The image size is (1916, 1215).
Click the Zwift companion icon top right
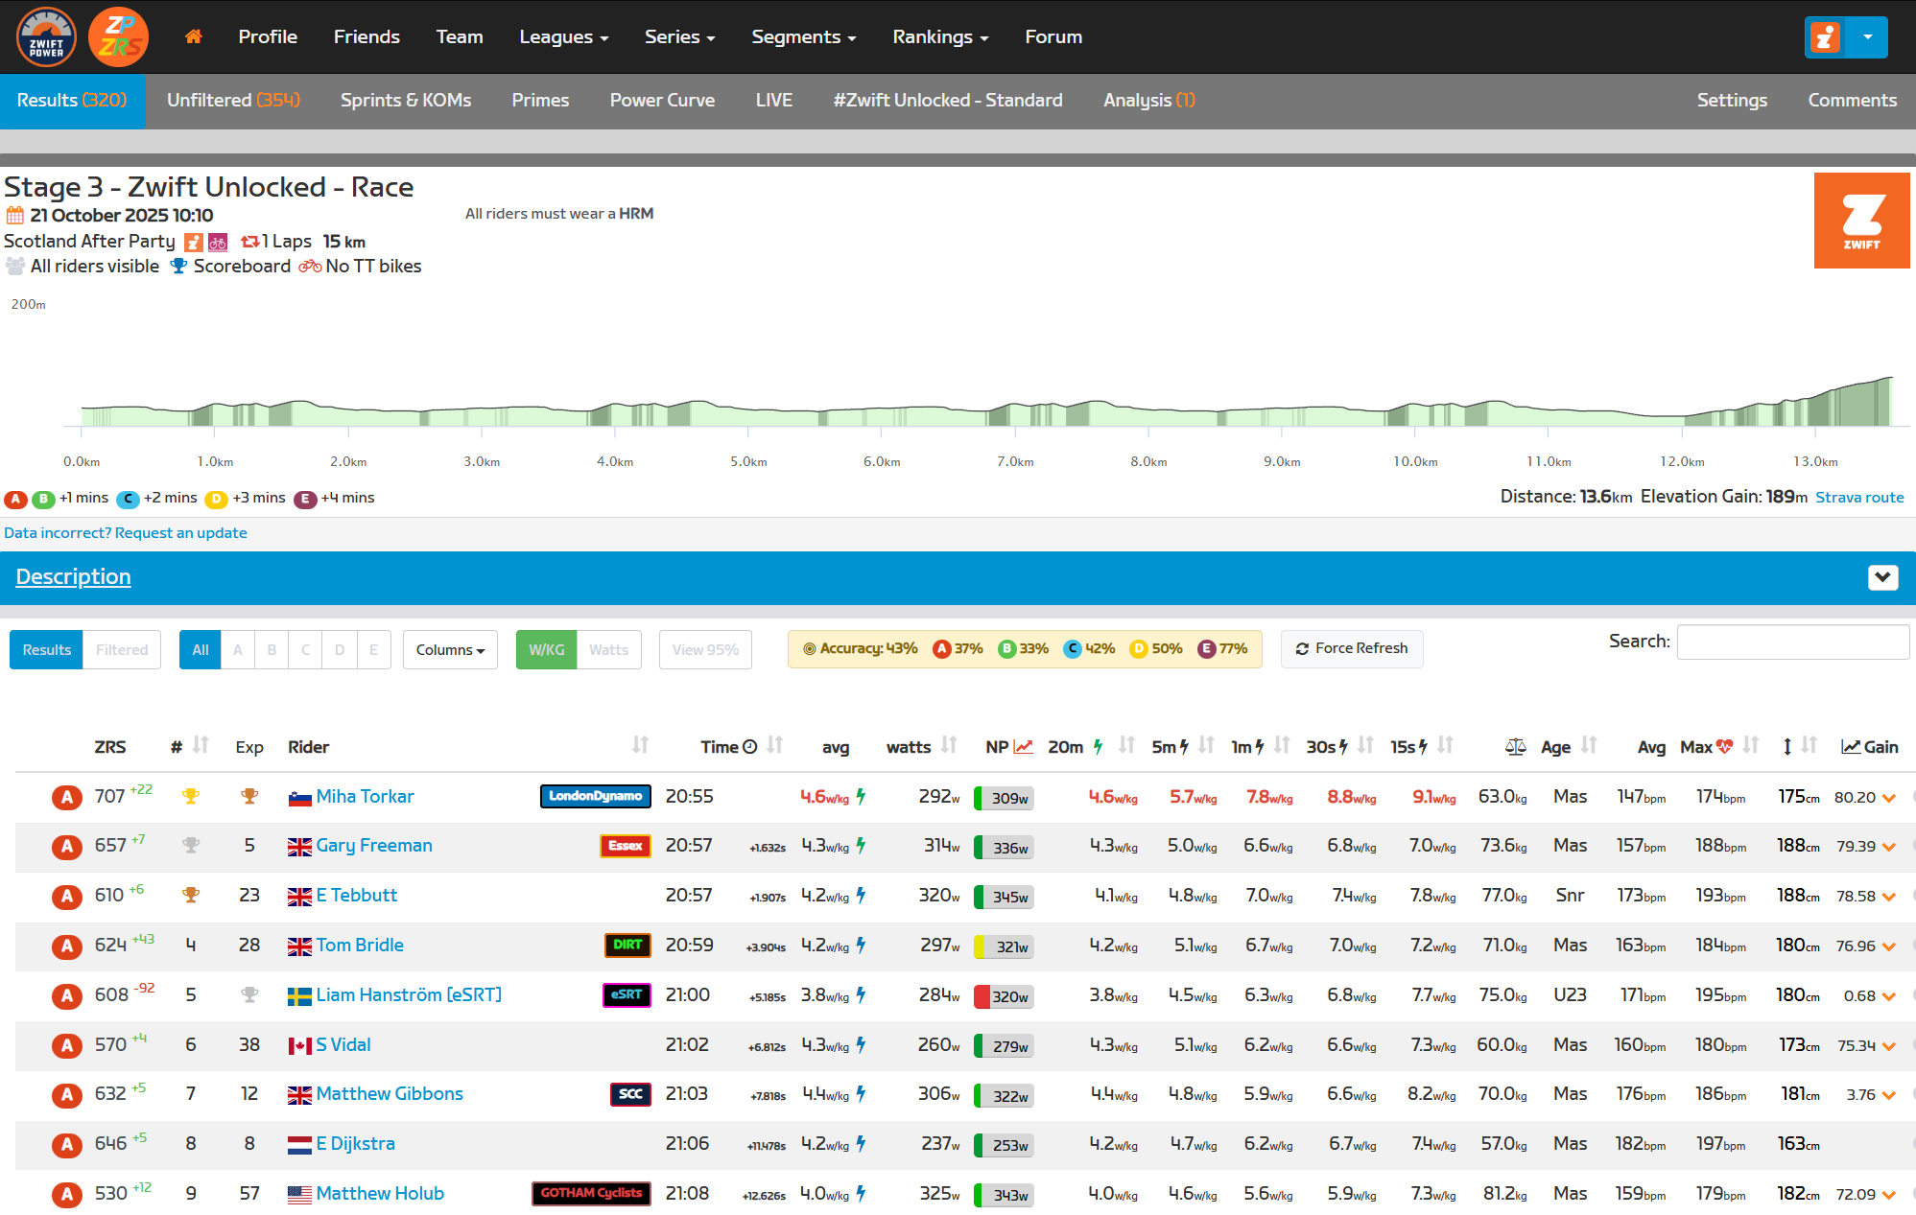point(1825,37)
